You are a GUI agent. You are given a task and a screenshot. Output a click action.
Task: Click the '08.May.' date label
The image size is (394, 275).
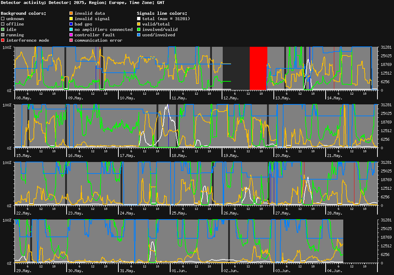tap(24, 98)
